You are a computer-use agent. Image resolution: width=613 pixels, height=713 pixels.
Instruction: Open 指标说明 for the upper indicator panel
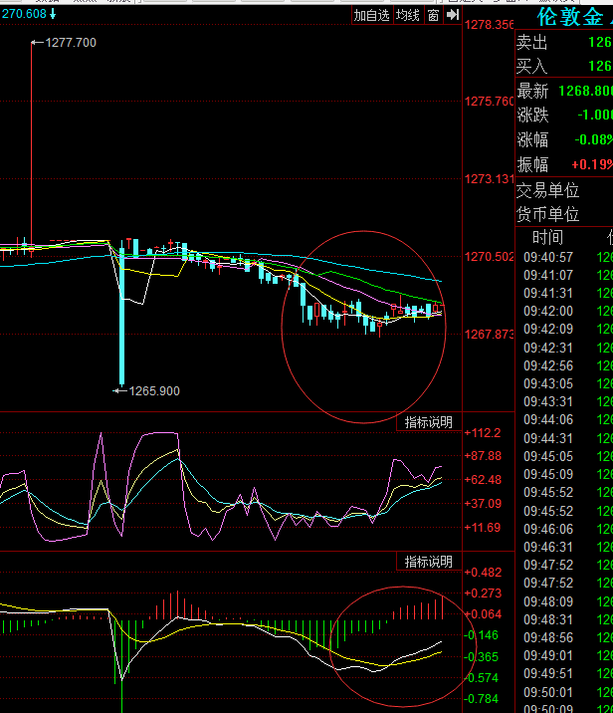428,423
